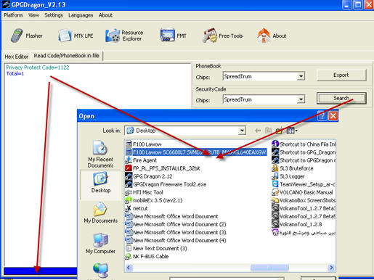Select Fire Agent shortcut
Screen dimensions: 374x280
142,160
